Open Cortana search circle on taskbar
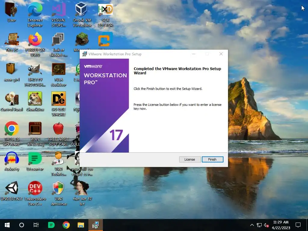308x231 pixels. [x=22, y=225]
